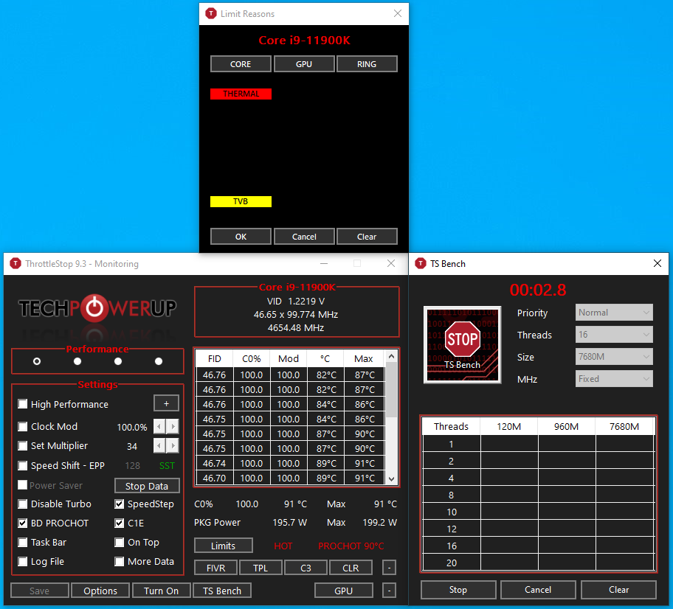Enable More Data checkbox
Viewport: 673px width, 609px height.
(120, 561)
